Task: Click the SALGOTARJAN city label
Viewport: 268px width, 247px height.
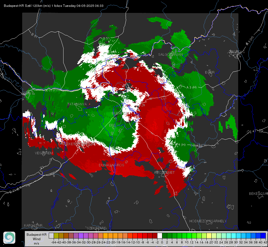Action: 170,55
